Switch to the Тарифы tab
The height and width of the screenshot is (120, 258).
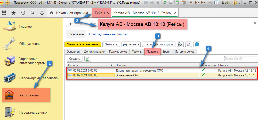(136, 52)
